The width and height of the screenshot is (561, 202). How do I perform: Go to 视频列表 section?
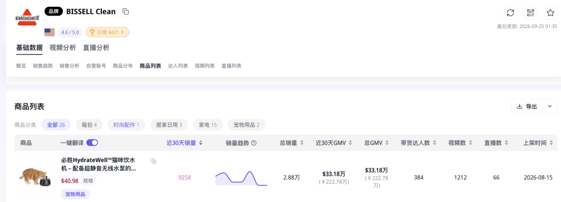(205, 66)
